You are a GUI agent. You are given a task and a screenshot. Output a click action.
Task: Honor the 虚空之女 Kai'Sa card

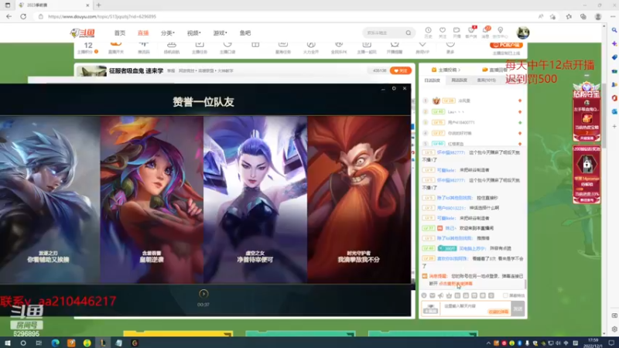click(255, 200)
